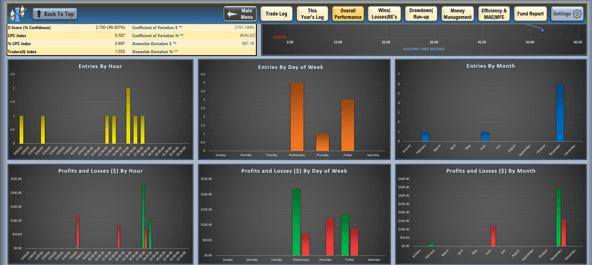The width and height of the screenshot is (592, 265).
Task: Click June red bar in Profits By Month
Action: [493, 236]
